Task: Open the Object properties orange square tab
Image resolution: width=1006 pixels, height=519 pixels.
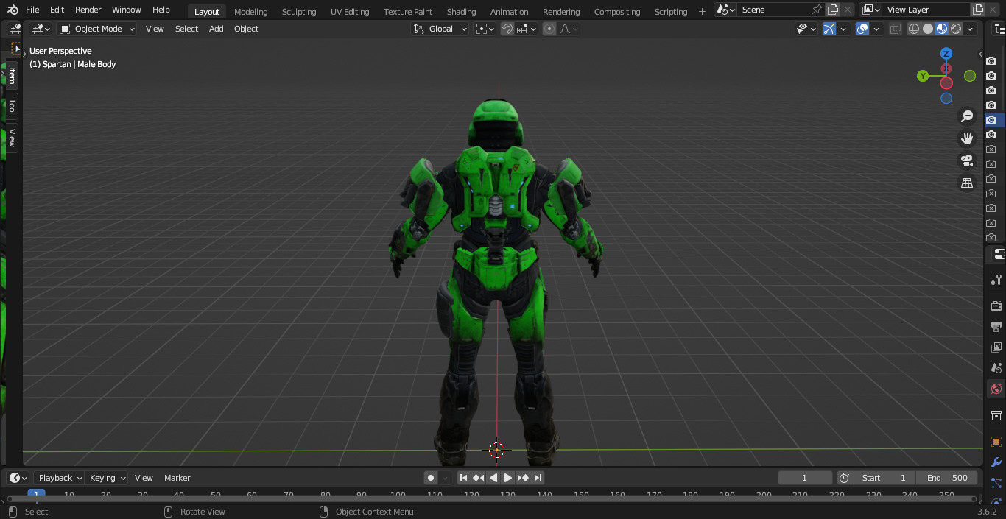Action: coord(996,442)
